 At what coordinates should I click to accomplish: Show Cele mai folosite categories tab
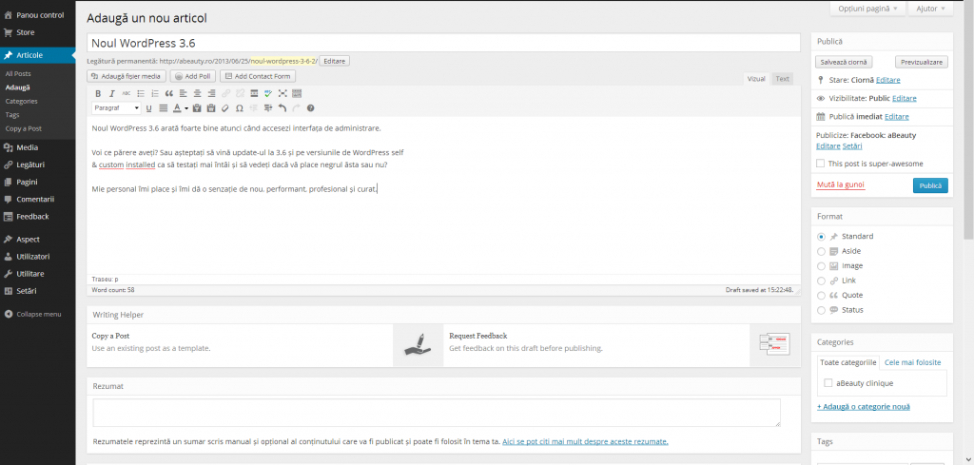coord(912,362)
